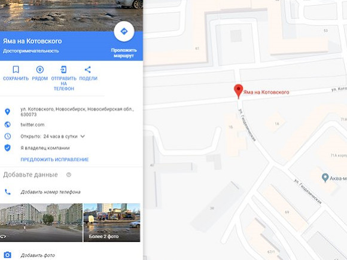The height and width of the screenshot is (260, 347).
Task: Click Я владелец компании
Action: (x=45, y=148)
